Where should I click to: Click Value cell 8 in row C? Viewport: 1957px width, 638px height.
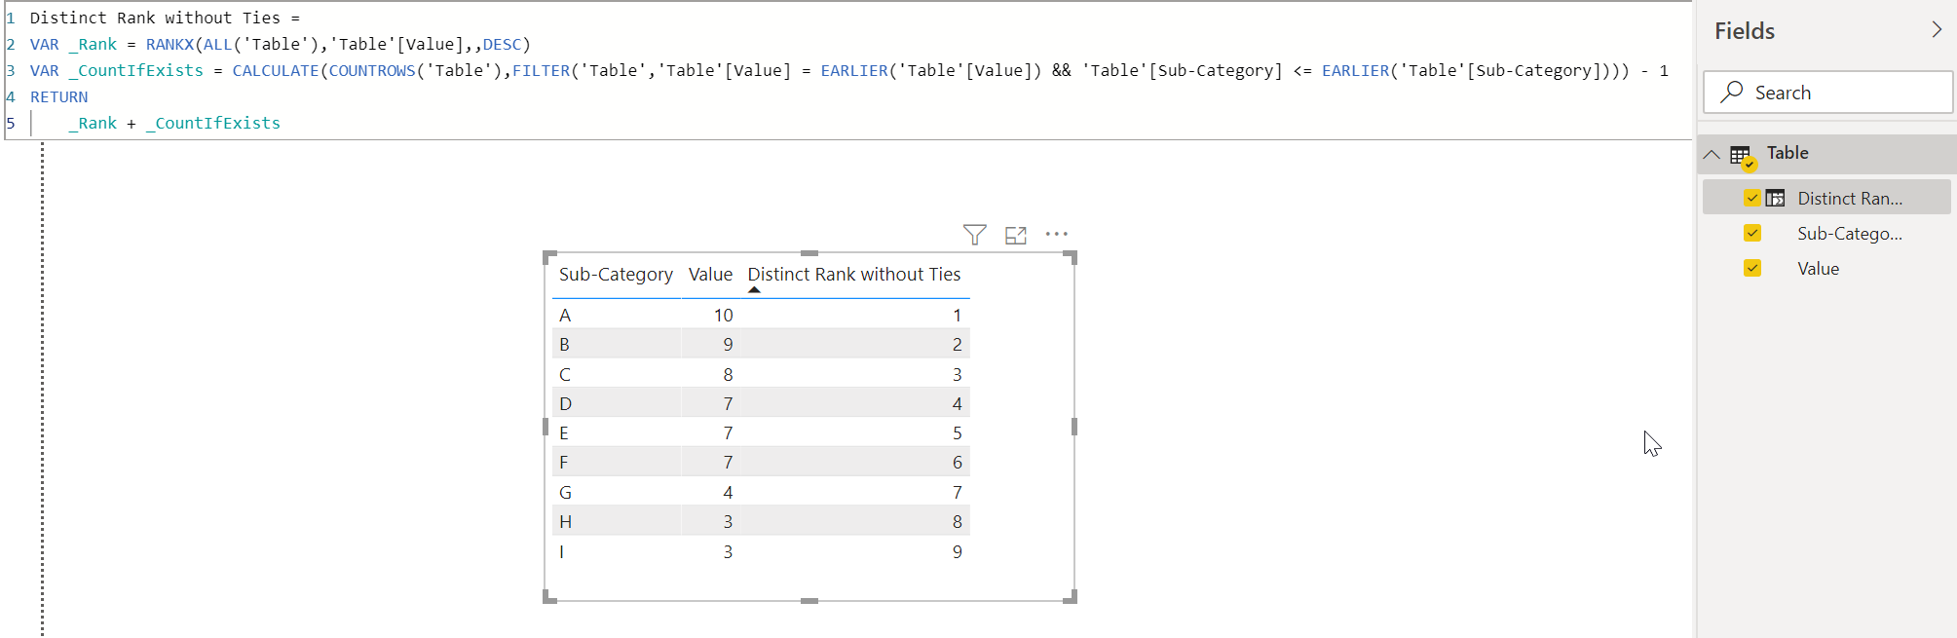coord(728,375)
